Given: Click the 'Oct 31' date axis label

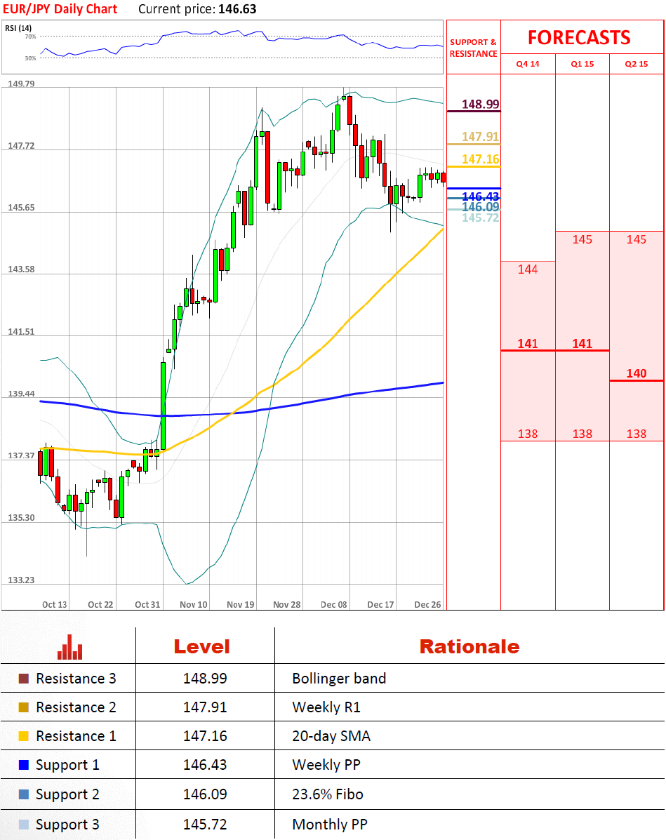Looking at the screenshot, I should click(x=147, y=604).
